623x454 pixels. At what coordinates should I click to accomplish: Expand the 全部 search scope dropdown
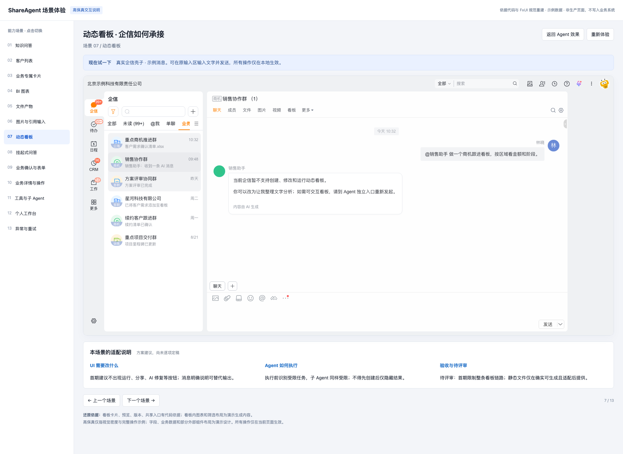(444, 84)
